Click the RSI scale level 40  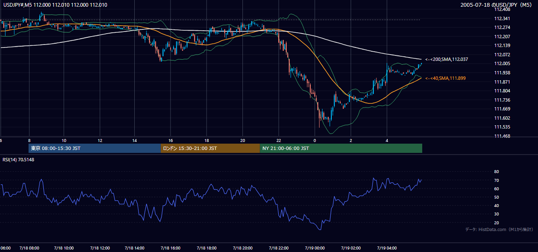click(x=496, y=205)
